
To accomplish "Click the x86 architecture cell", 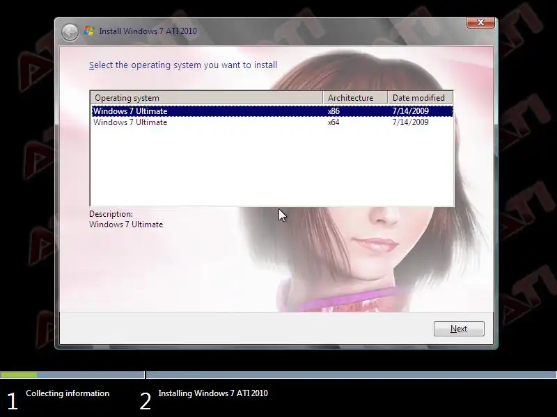I will tap(334, 111).
